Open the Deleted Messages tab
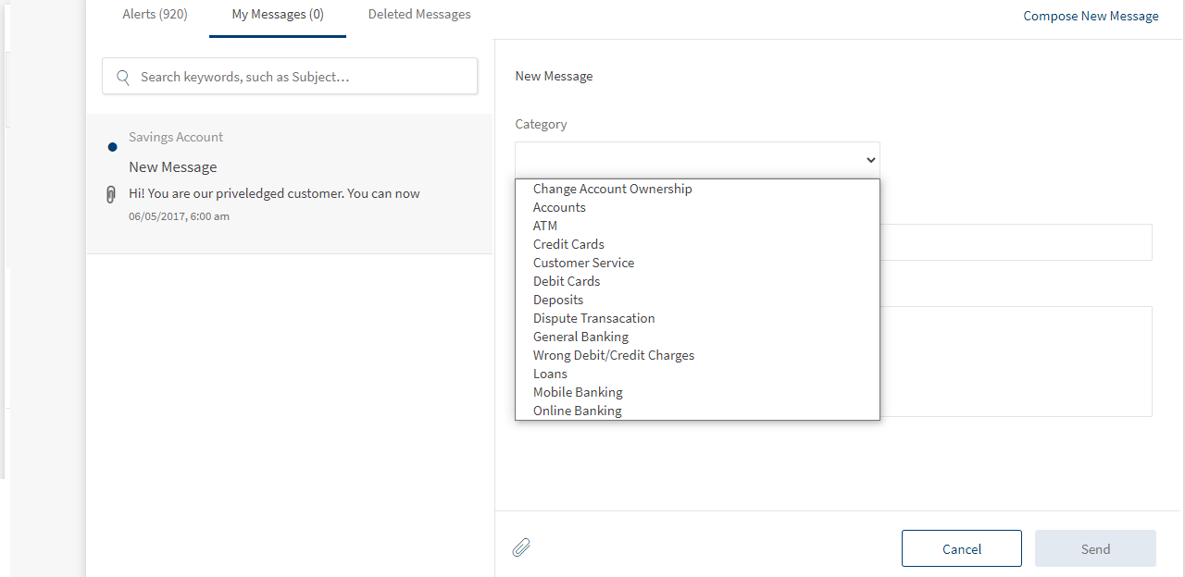1185x577 pixels. [x=419, y=15]
